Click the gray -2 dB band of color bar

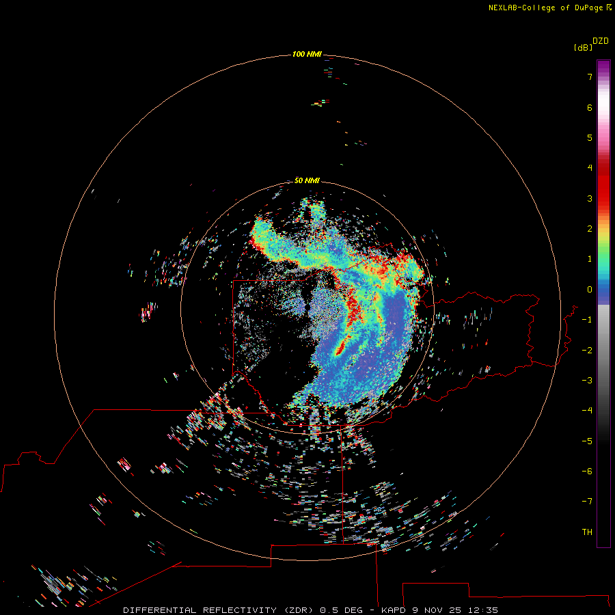point(603,351)
